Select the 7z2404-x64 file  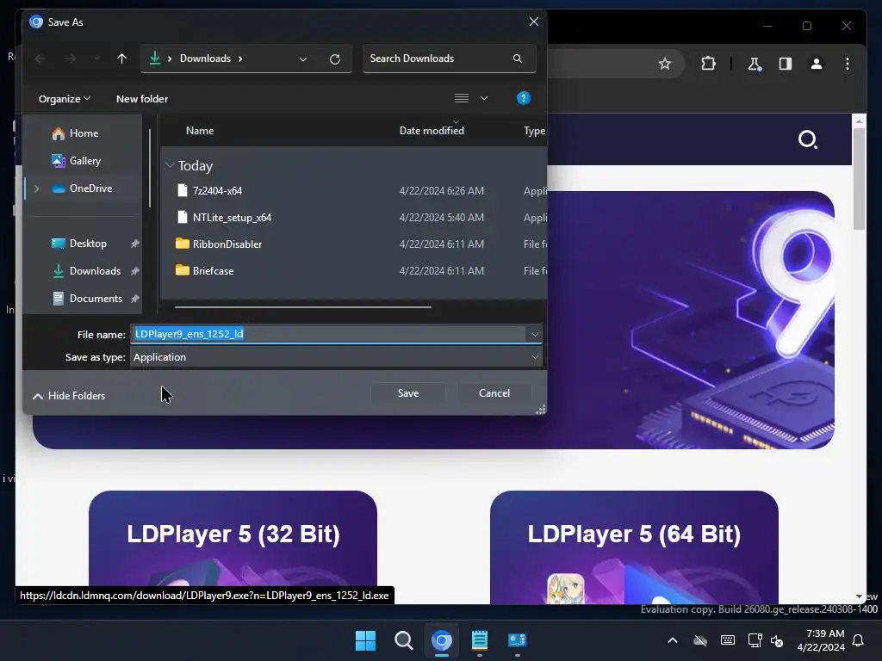(217, 190)
